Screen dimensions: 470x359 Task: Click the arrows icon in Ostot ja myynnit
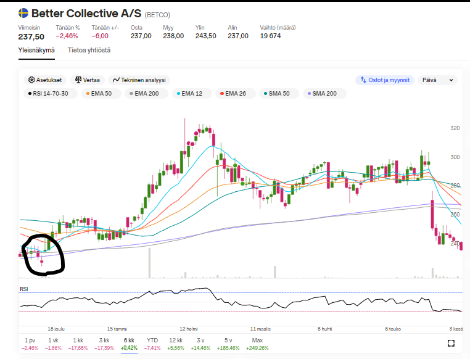(x=363, y=80)
